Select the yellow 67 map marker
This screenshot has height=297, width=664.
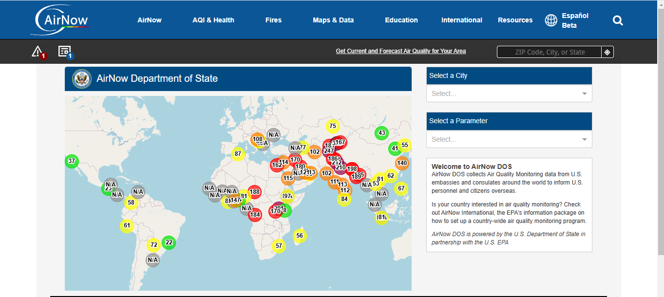401,188
